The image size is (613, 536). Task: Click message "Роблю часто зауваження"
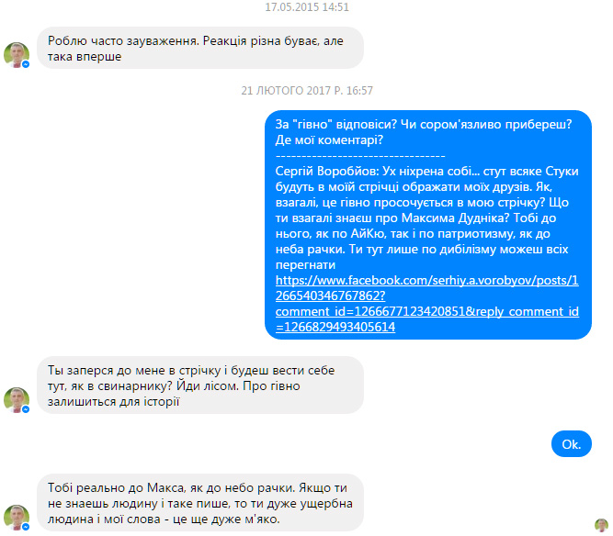pyautogui.click(x=200, y=48)
